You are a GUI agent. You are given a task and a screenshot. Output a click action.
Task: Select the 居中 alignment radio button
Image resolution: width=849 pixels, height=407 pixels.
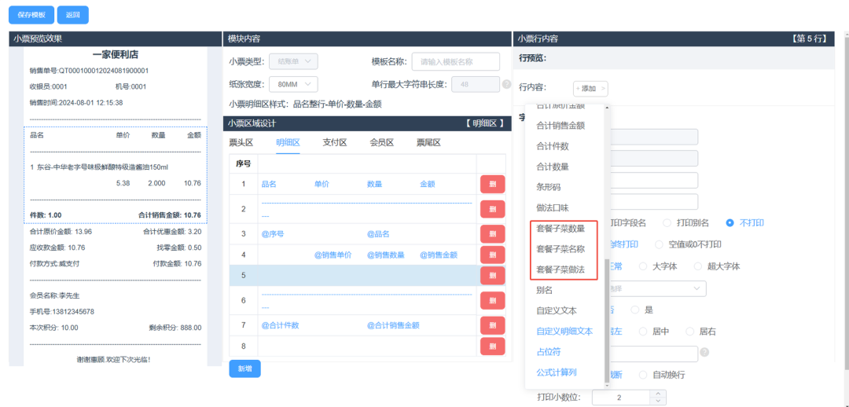(x=643, y=332)
